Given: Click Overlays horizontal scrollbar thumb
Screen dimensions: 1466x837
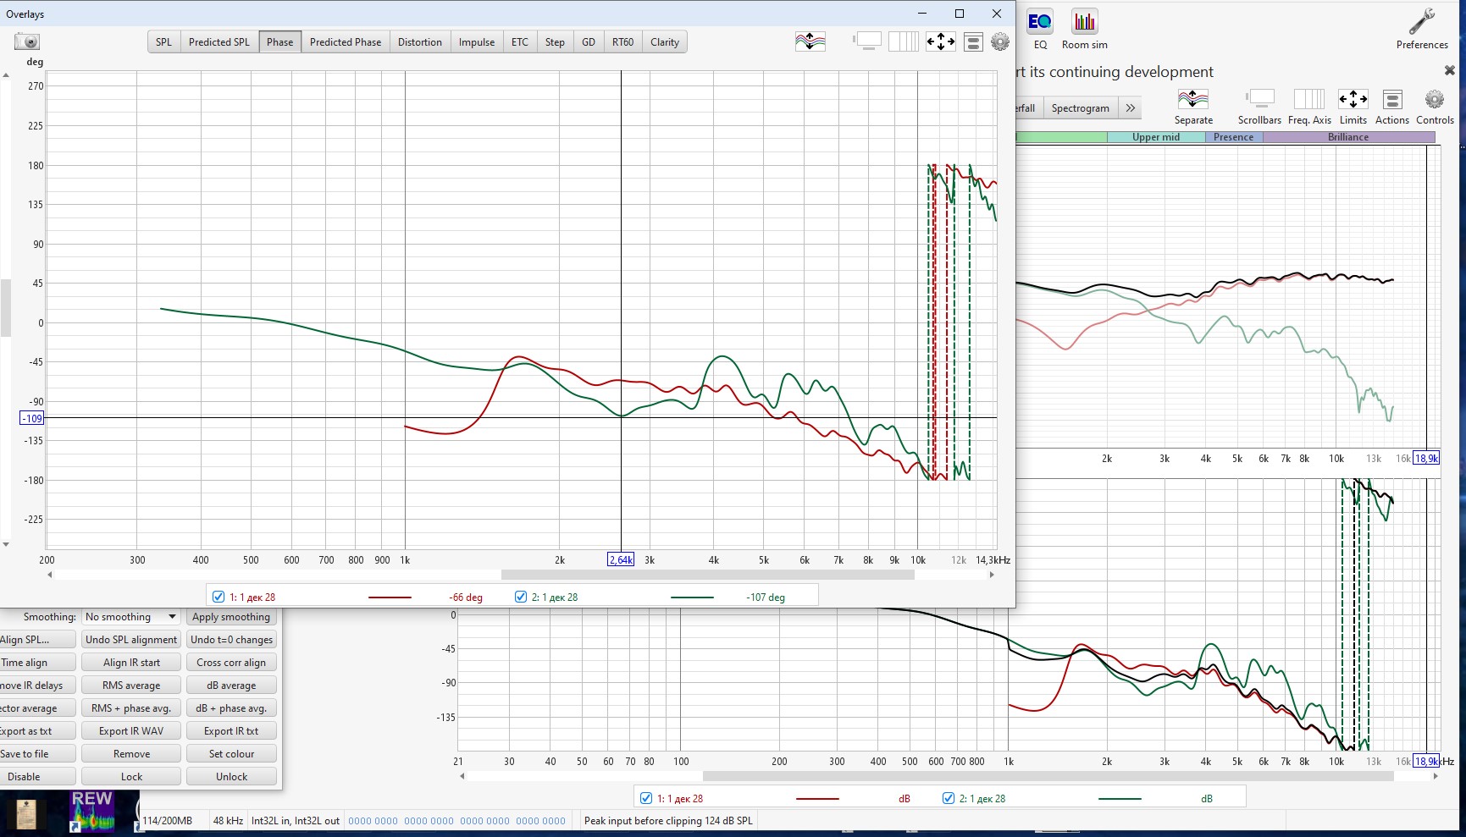Looking at the screenshot, I should click(707, 575).
